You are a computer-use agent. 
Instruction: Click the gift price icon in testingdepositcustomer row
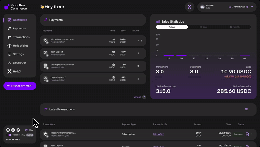pos(113,65)
